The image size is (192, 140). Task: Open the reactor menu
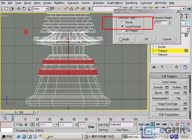click(86, 3)
